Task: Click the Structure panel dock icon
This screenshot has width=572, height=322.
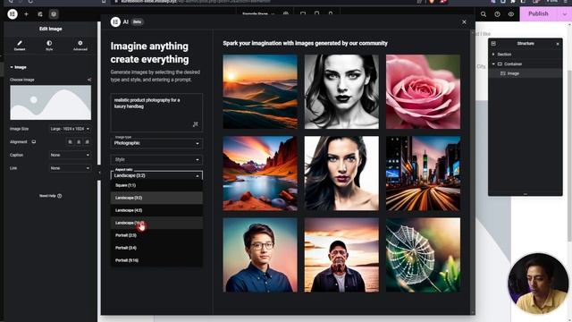Action: point(493,44)
